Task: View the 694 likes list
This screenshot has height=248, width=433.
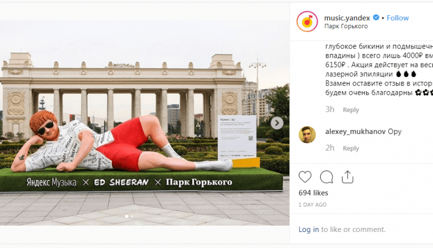Action: click(x=313, y=193)
